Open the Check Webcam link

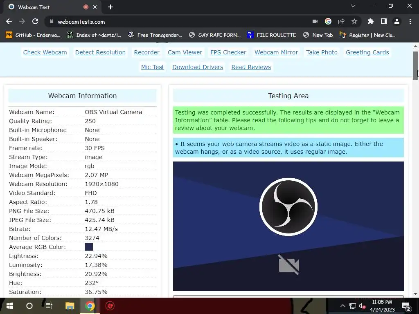[45, 52]
